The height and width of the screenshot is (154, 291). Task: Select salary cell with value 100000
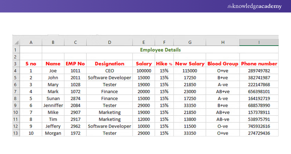click(x=144, y=71)
